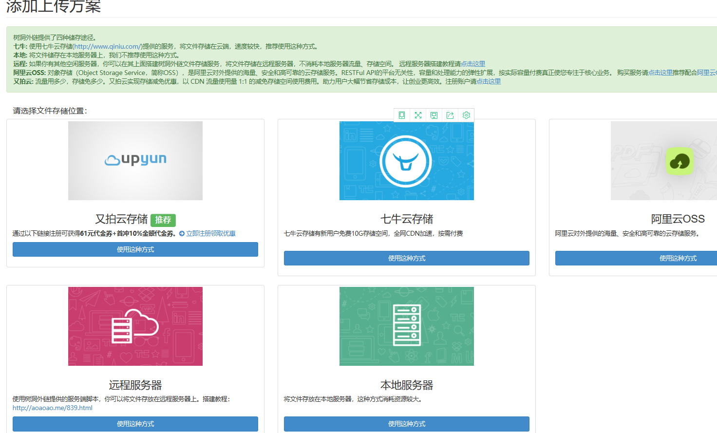717x433 pixels.
Task: Click the 七牛云存储 blue bull logo image
Action: (406, 161)
